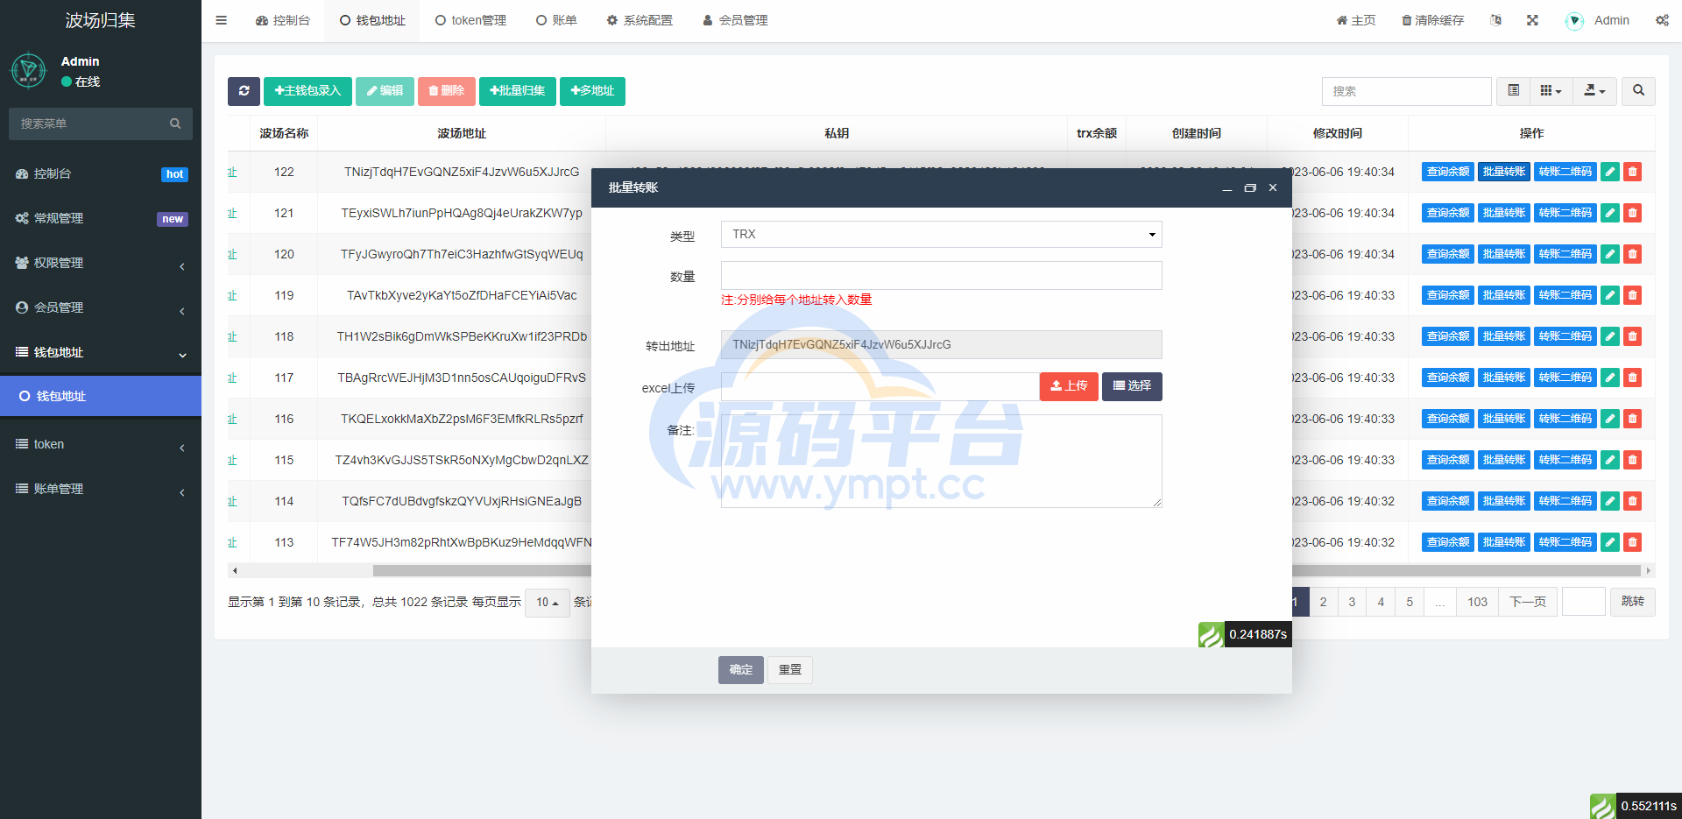
Task: Select the 钱包地址 submenu item in sidebar
Action: [101, 396]
